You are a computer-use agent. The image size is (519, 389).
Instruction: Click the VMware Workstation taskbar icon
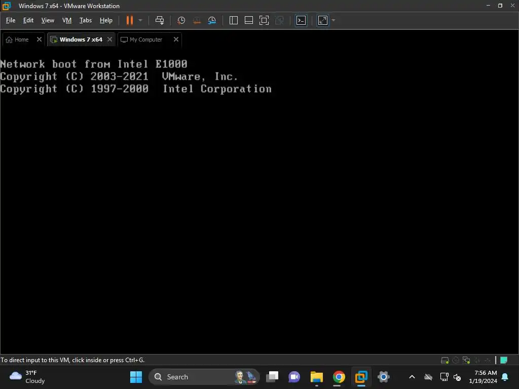pos(361,377)
